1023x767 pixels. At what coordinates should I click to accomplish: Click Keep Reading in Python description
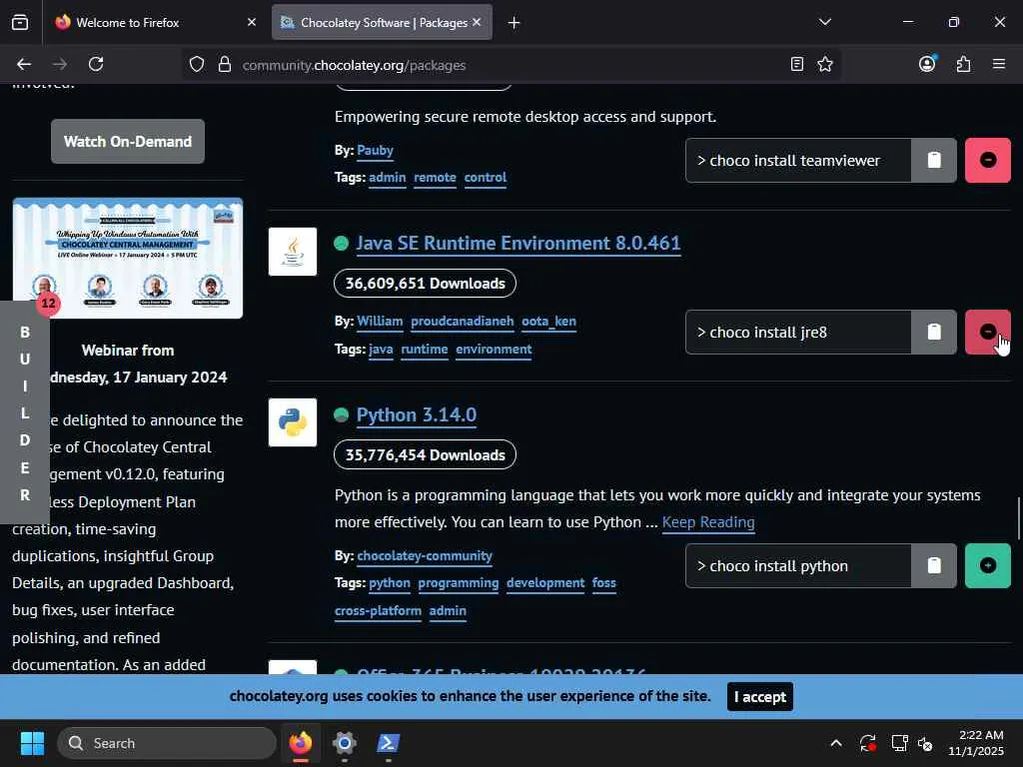tap(708, 522)
